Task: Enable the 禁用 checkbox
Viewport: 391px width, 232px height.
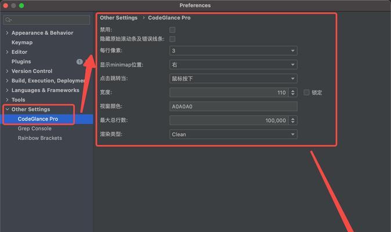Action: coord(172,30)
